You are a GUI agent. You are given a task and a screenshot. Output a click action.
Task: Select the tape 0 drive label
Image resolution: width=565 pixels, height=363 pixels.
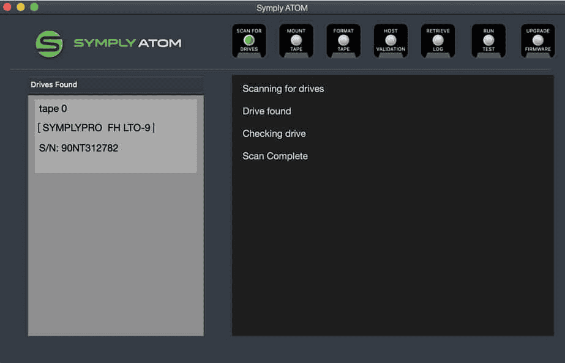click(53, 109)
